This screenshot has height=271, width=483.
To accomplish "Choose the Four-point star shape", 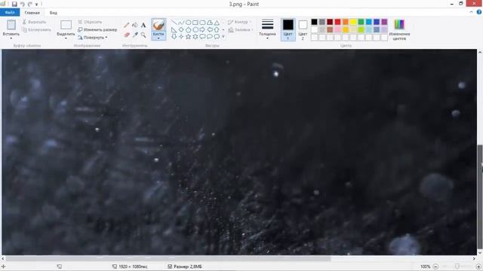I will click(181, 37).
